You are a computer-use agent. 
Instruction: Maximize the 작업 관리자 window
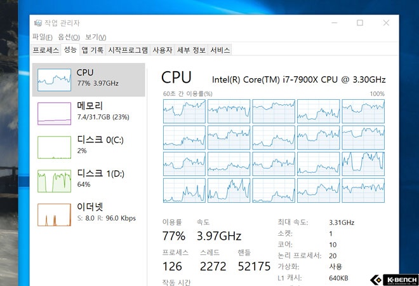pyautogui.click(x=360, y=23)
